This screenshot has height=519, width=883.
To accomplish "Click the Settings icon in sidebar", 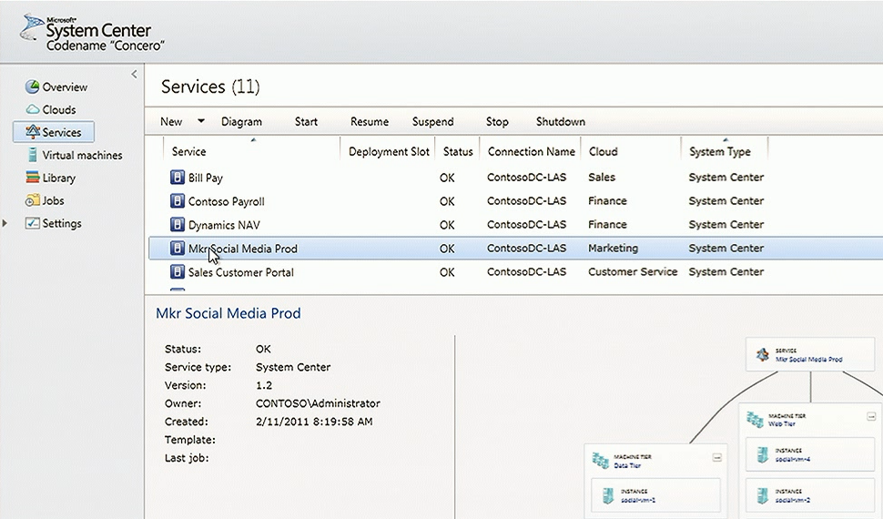I will 33,222.
